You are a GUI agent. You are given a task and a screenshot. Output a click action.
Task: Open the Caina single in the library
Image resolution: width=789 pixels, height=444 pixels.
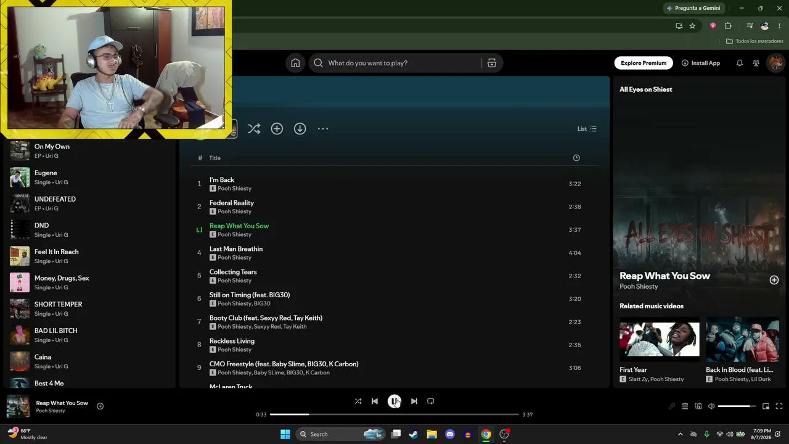89,361
